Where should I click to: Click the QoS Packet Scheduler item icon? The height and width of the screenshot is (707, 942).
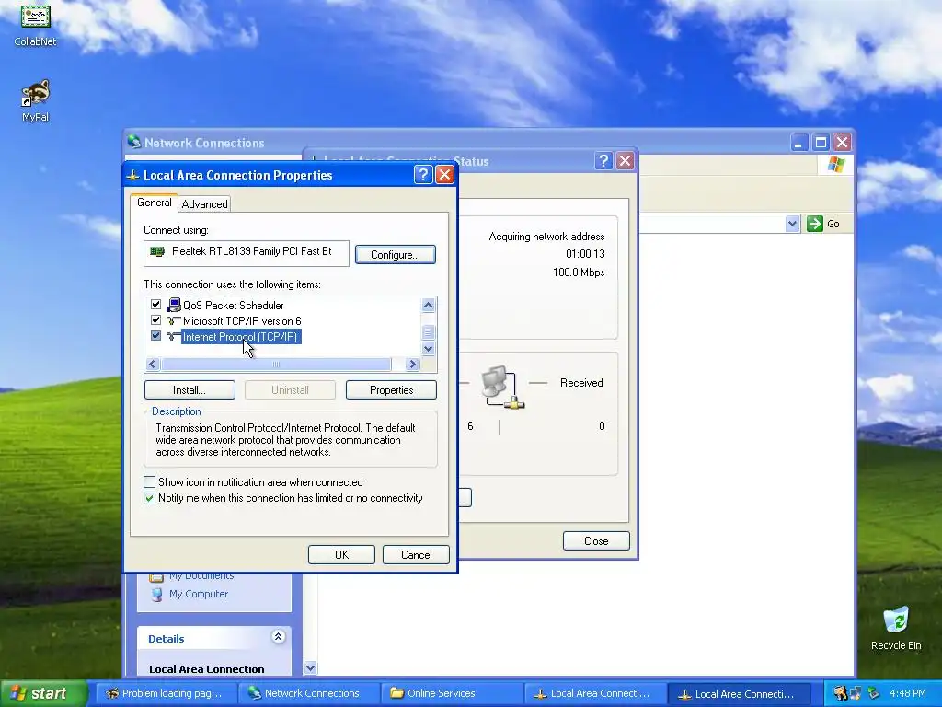pos(174,306)
